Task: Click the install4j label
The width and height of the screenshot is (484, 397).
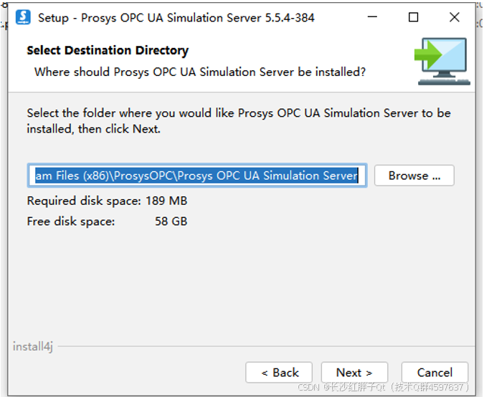Action: (33, 346)
